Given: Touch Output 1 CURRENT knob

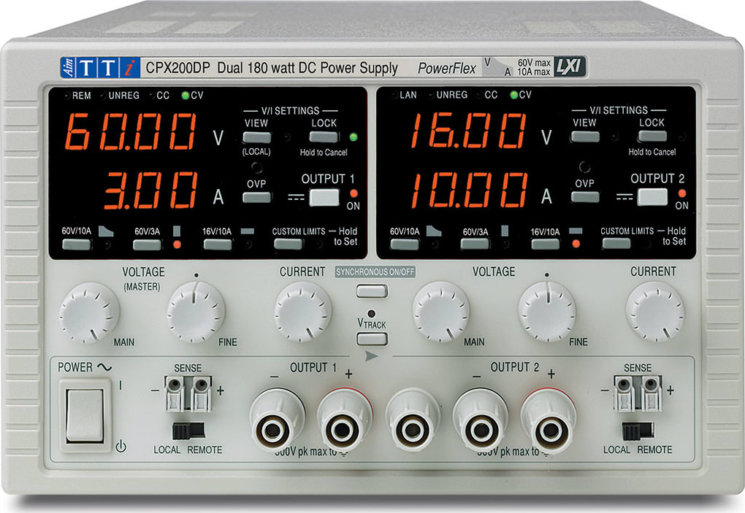Looking at the screenshot, I should coord(302,312).
